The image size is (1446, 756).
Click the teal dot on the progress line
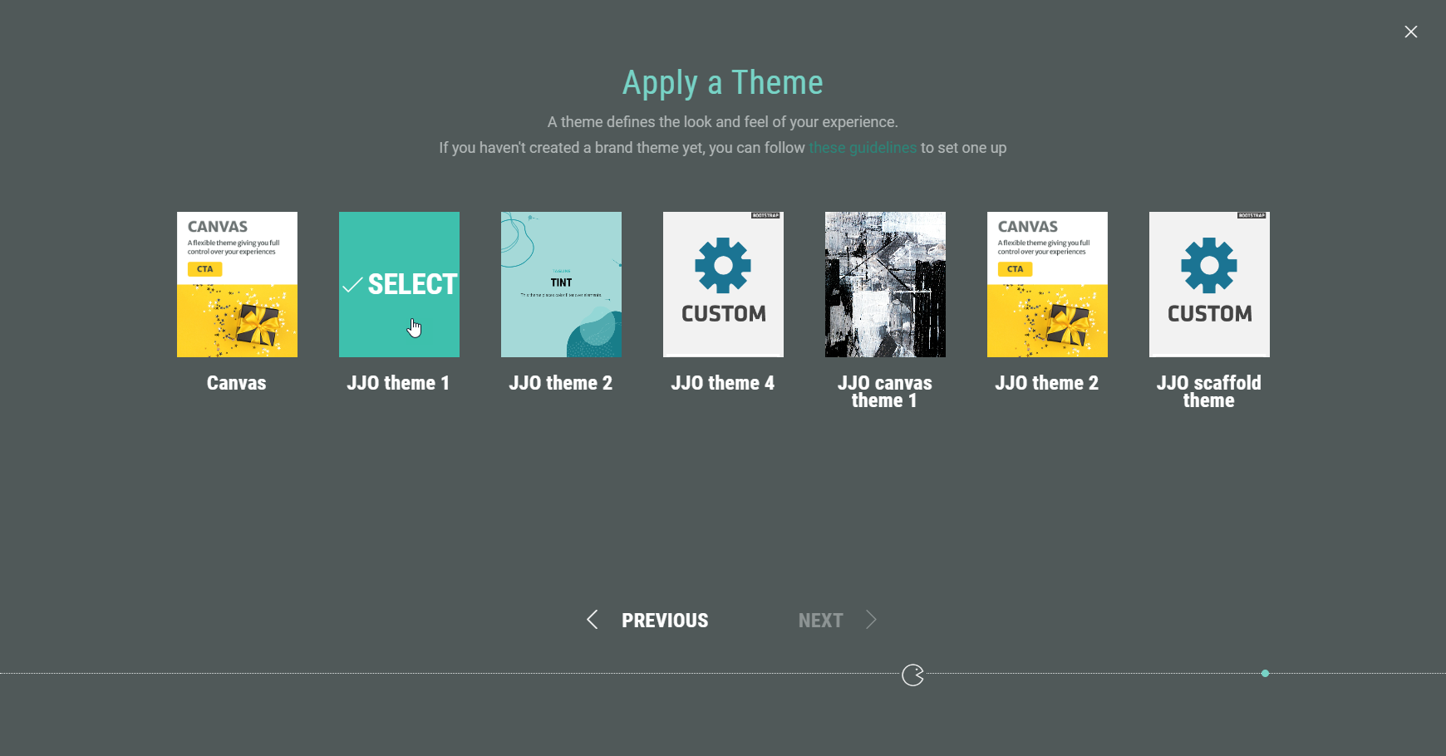[x=1265, y=674]
